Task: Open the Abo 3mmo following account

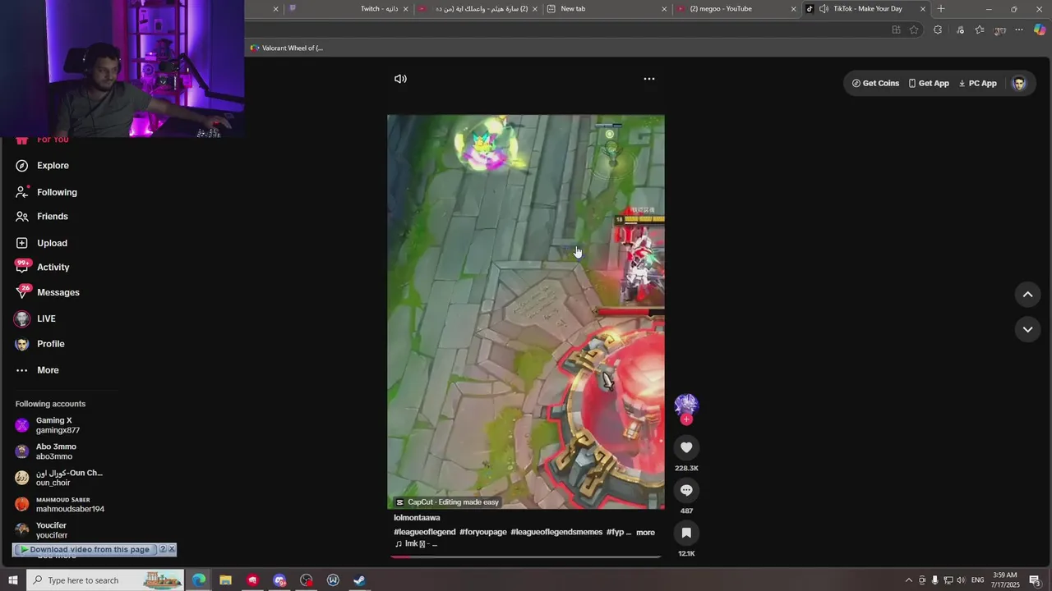Action: [x=46, y=451]
